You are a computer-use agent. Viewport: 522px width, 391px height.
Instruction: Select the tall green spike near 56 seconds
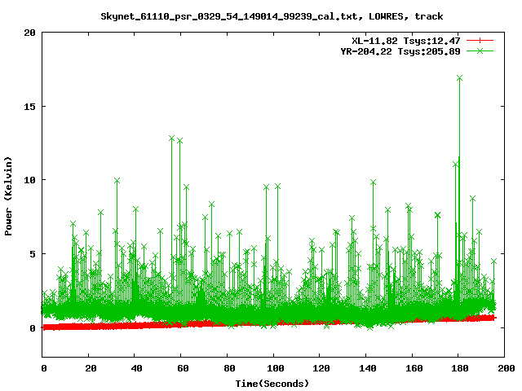[172, 138]
